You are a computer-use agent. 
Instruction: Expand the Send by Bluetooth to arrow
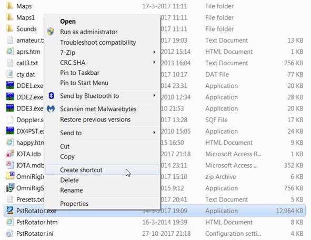click(154, 96)
